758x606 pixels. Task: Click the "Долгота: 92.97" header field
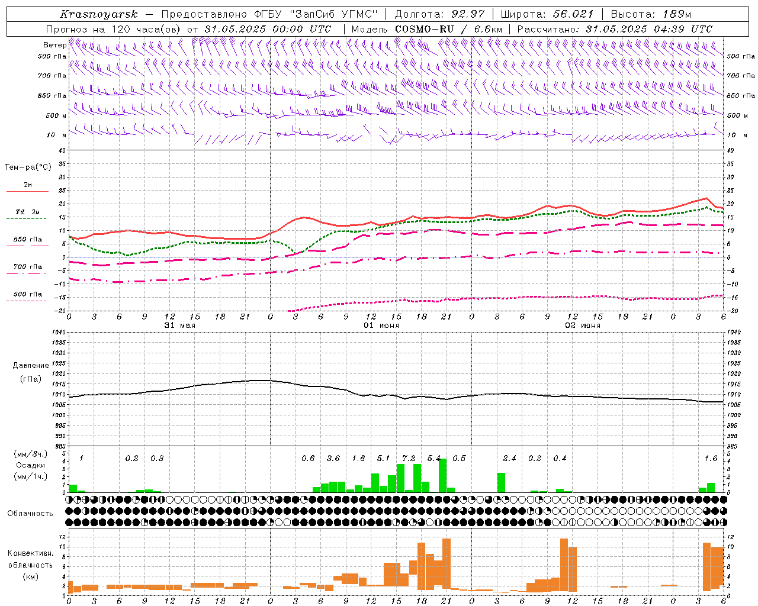(x=439, y=14)
